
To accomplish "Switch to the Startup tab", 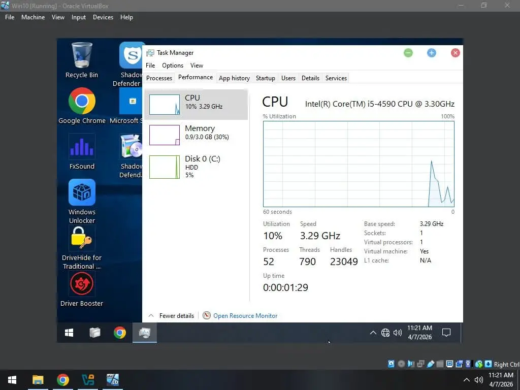I will (265, 78).
